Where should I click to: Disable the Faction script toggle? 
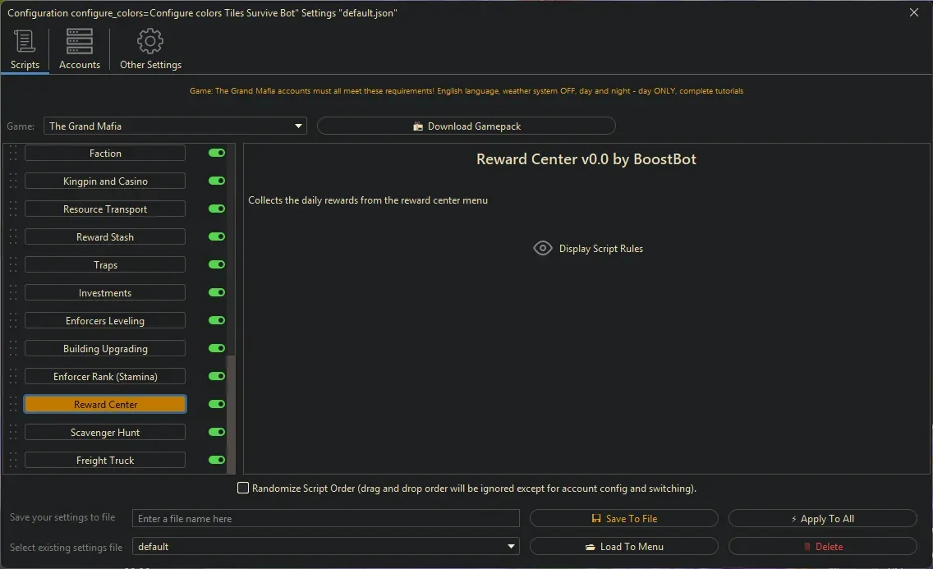click(x=217, y=153)
